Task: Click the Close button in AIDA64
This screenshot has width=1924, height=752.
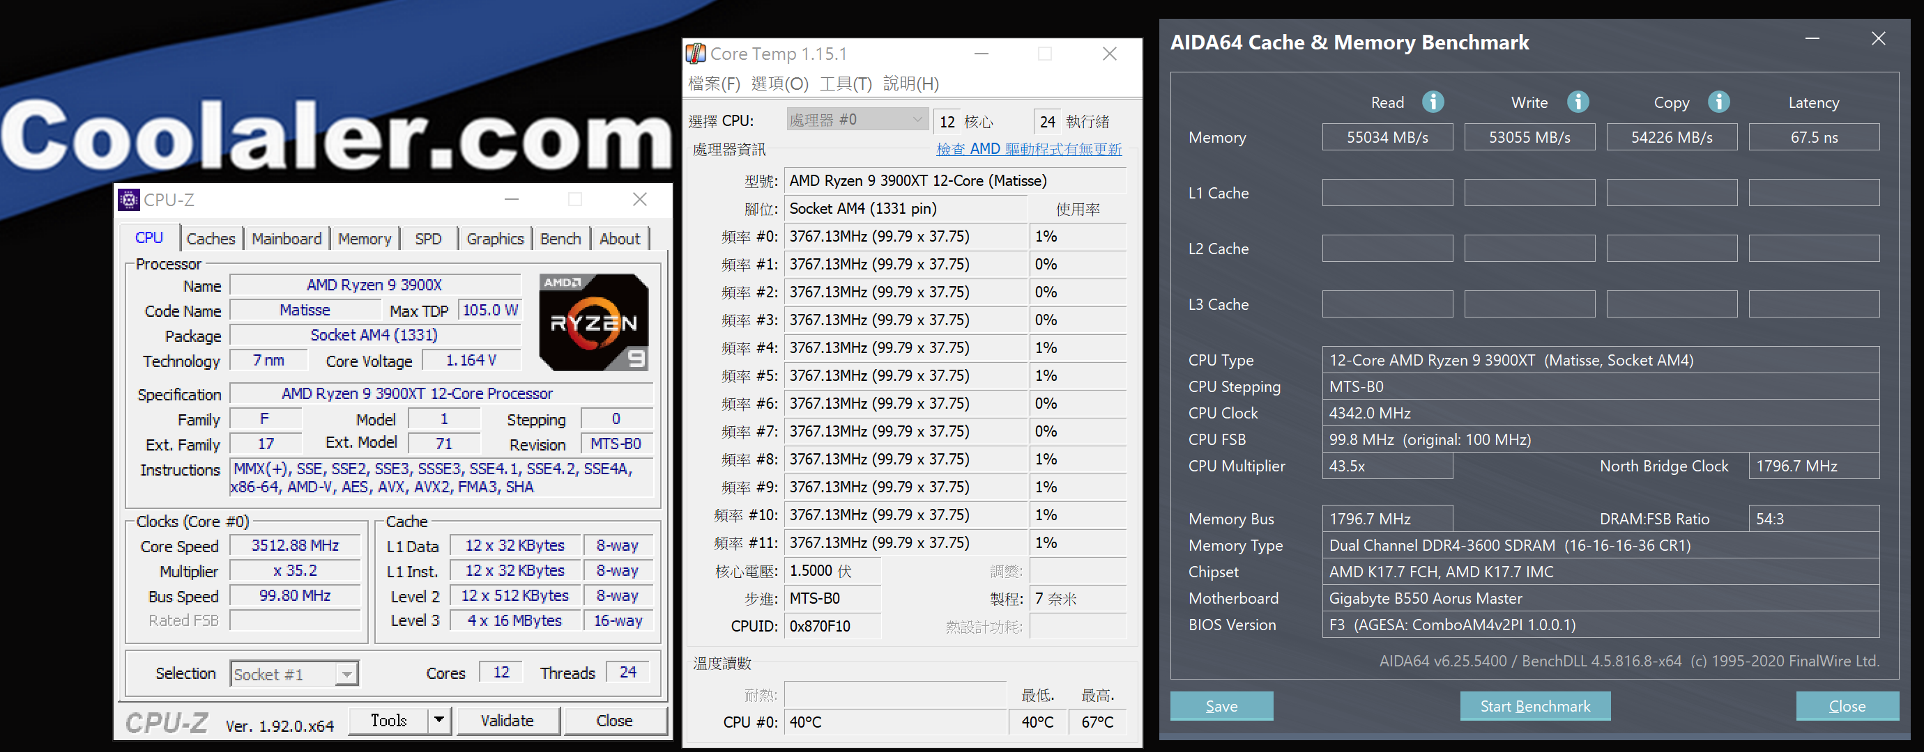Action: (x=1847, y=706)
